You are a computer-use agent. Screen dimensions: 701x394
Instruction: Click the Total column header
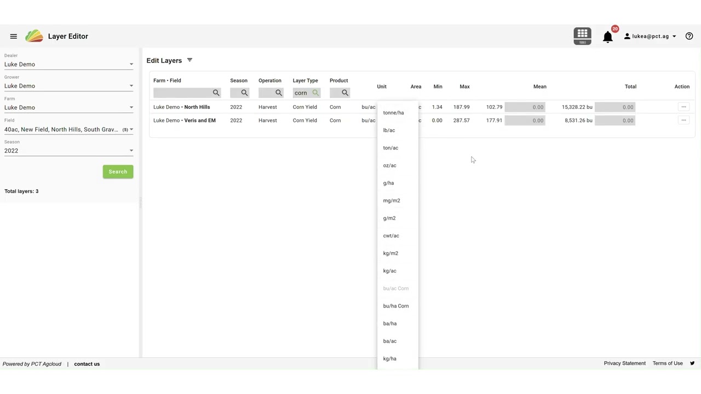(x=630, y=86)
